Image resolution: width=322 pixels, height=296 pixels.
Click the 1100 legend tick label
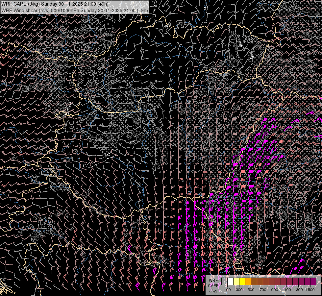pos(286,290)
